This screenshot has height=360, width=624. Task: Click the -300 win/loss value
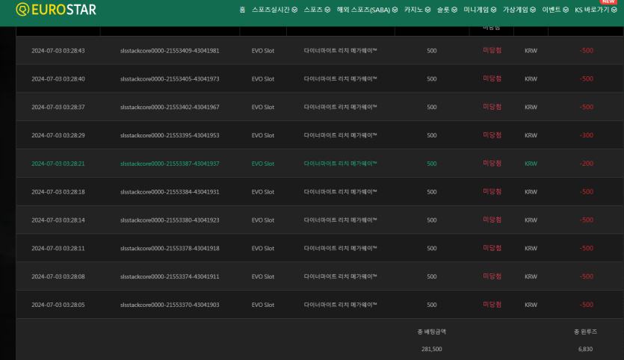[x=586, y=135]
